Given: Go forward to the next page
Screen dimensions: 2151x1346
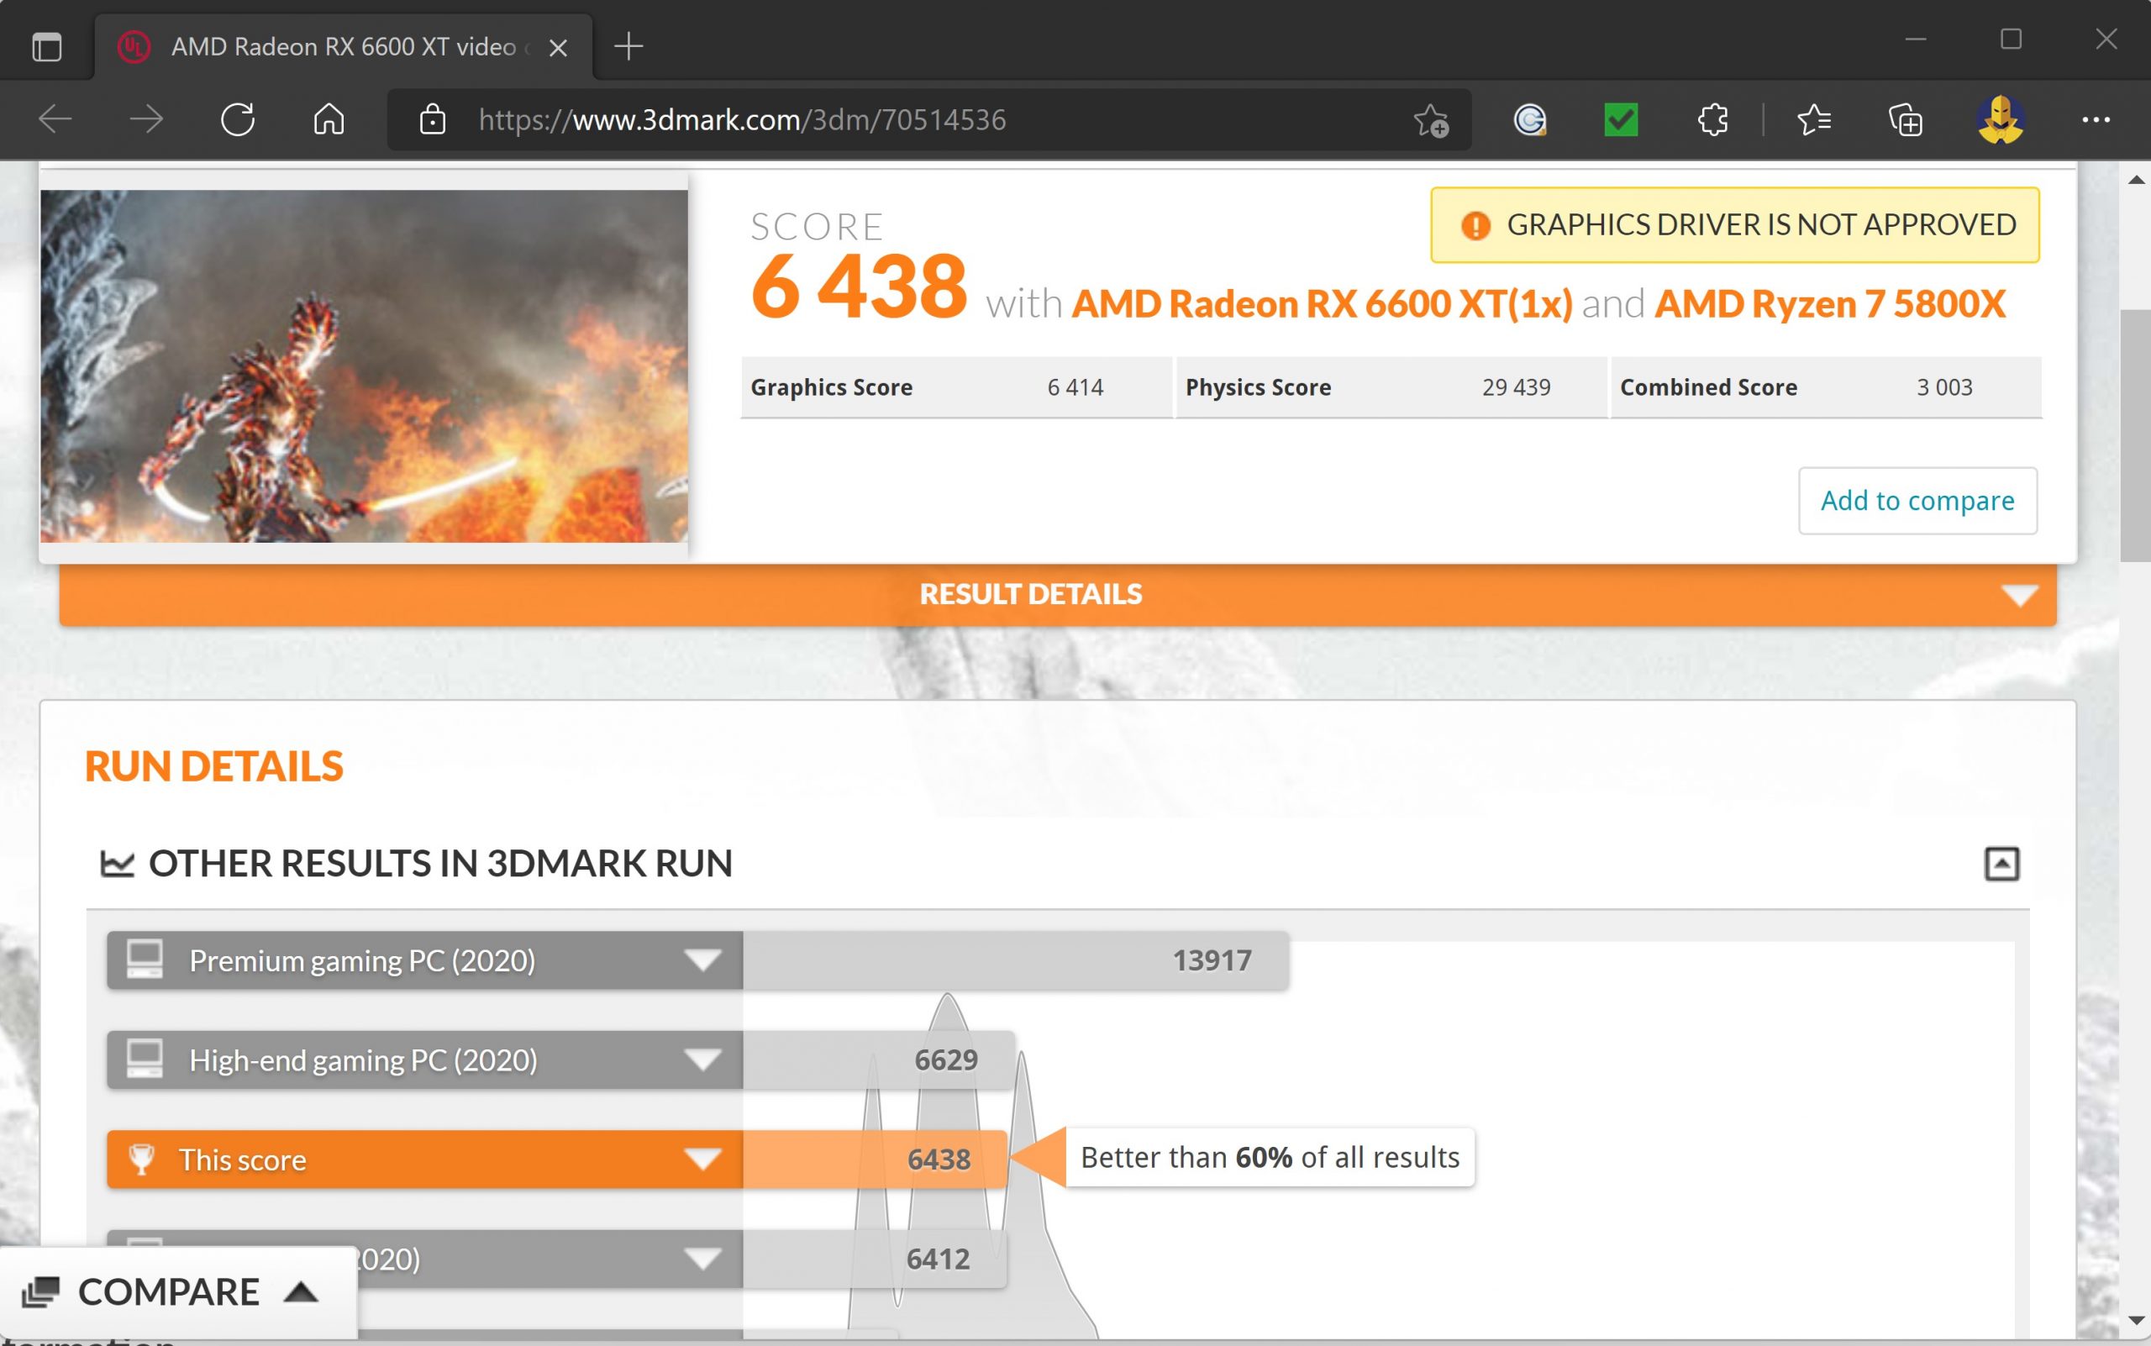Looking at the screenshot, I should pyautogui.click(x=146, y=119).
